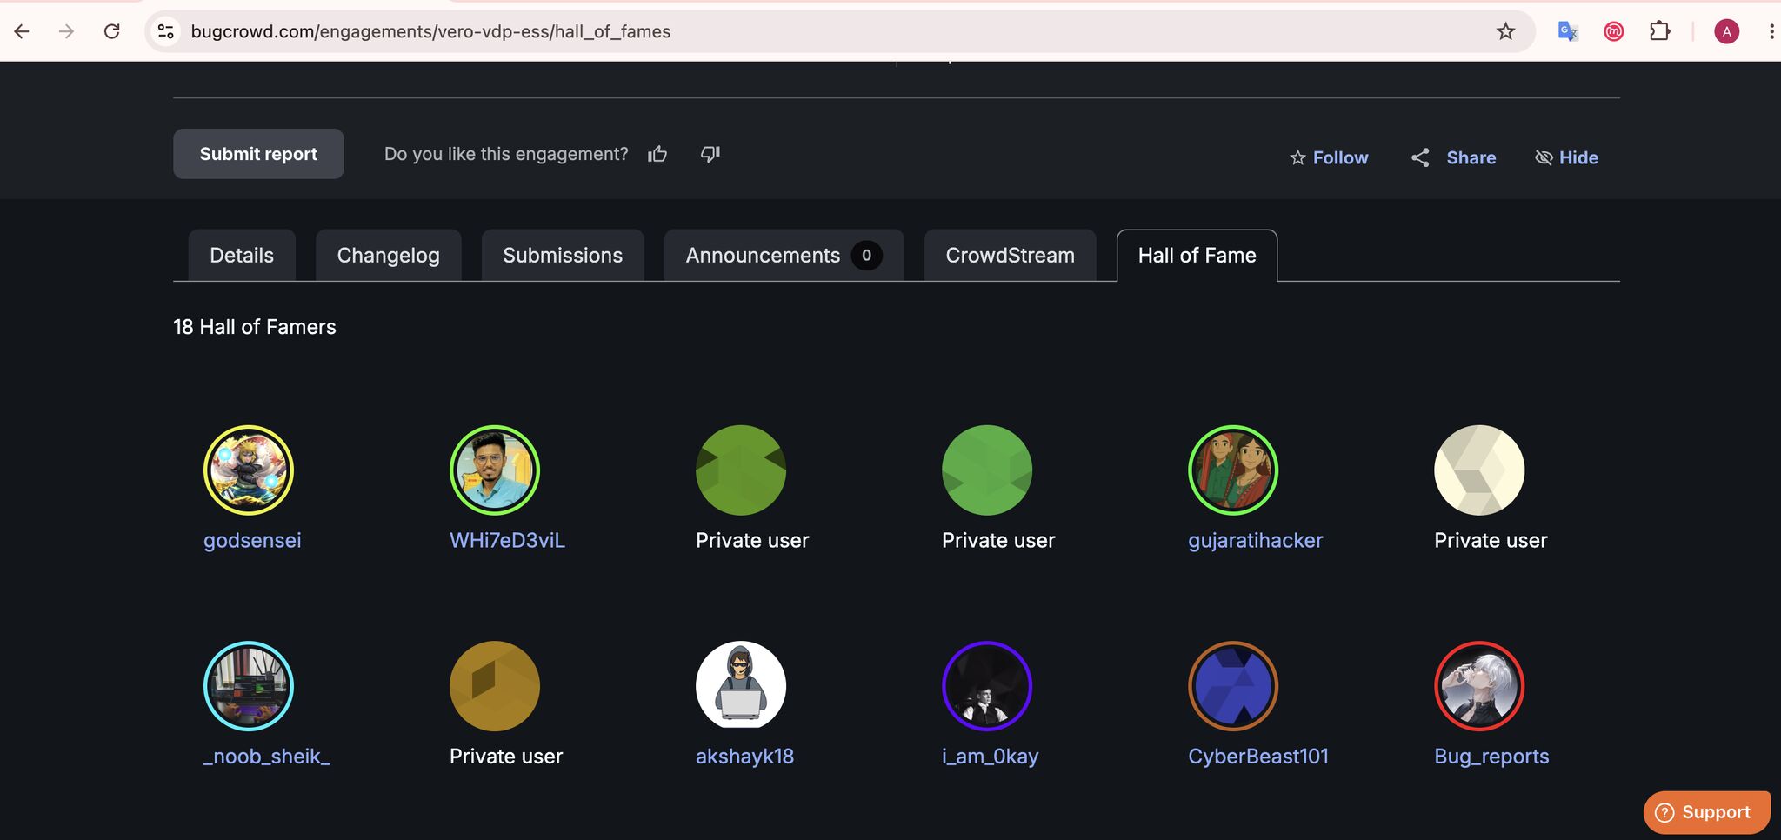Open Bug_reports' avatar
This screenshot has width=1781, height=840.
click(x=1479, y=686)
